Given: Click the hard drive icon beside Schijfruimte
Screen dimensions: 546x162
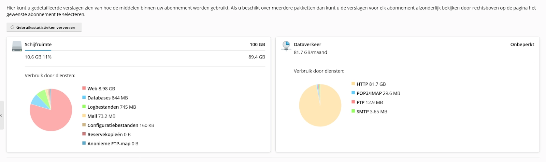Looking at the screenshot, I should coord(17,46).
